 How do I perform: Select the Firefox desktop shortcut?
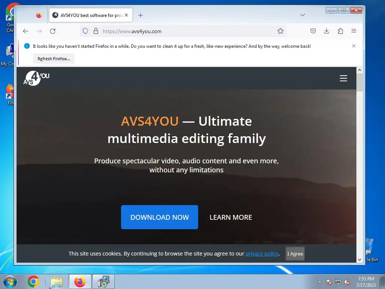tap(10, 94)
